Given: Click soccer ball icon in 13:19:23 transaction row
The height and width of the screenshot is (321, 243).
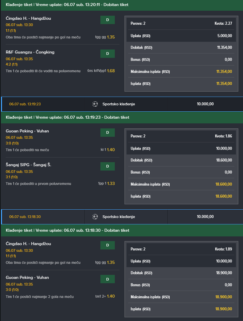Looking at the screenshot, I should click(95, 104).
